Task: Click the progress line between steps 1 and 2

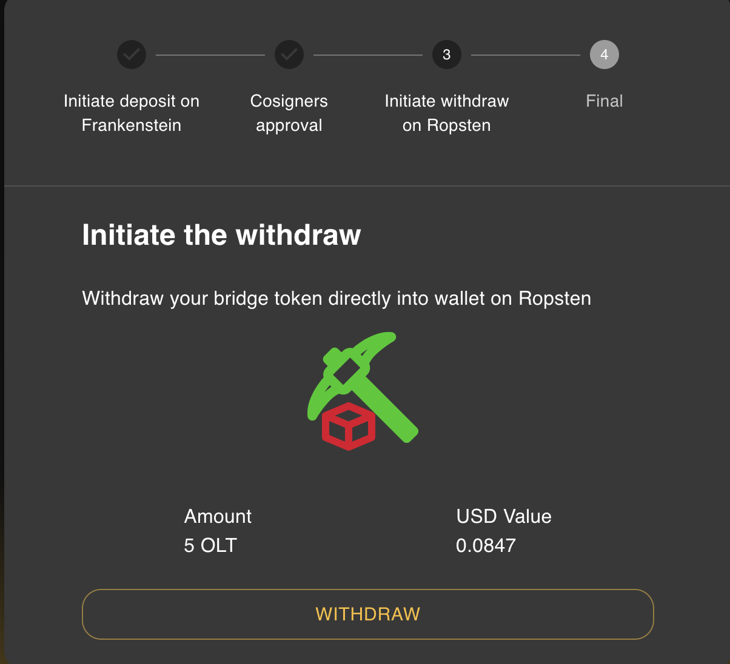Action: pyautogui.click(x=210, y=55)
